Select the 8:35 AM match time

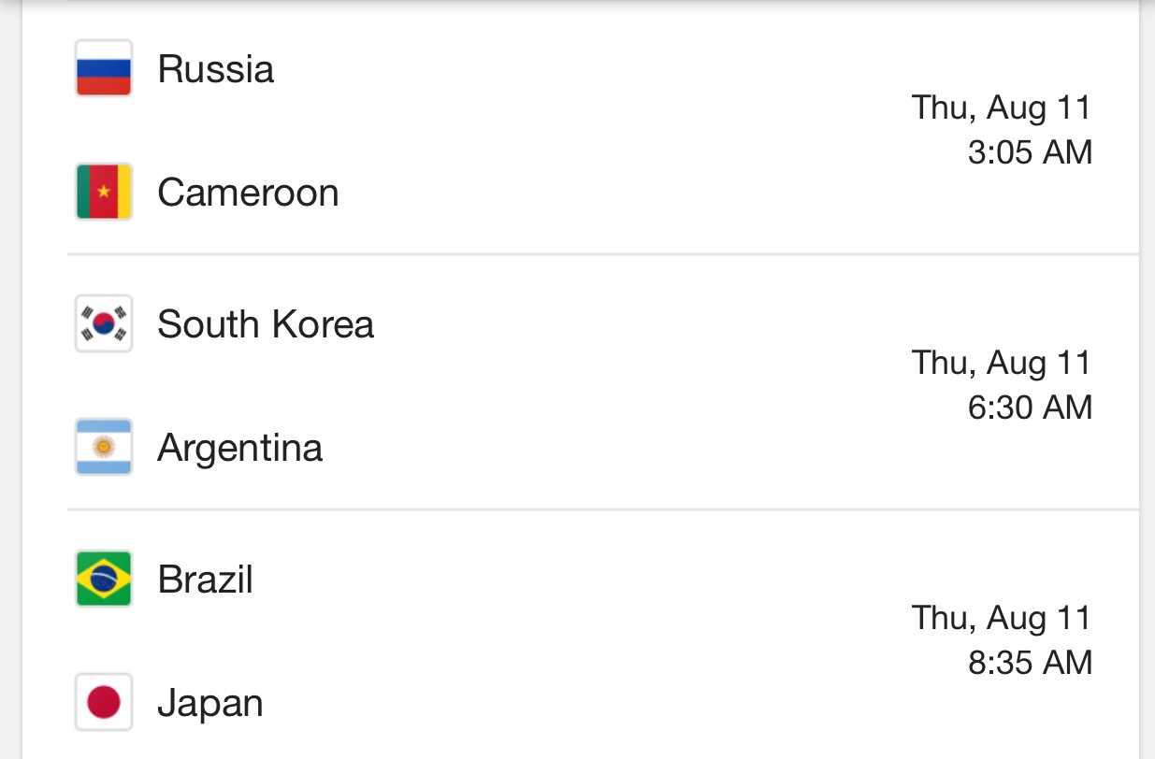tap(1030, 663)
